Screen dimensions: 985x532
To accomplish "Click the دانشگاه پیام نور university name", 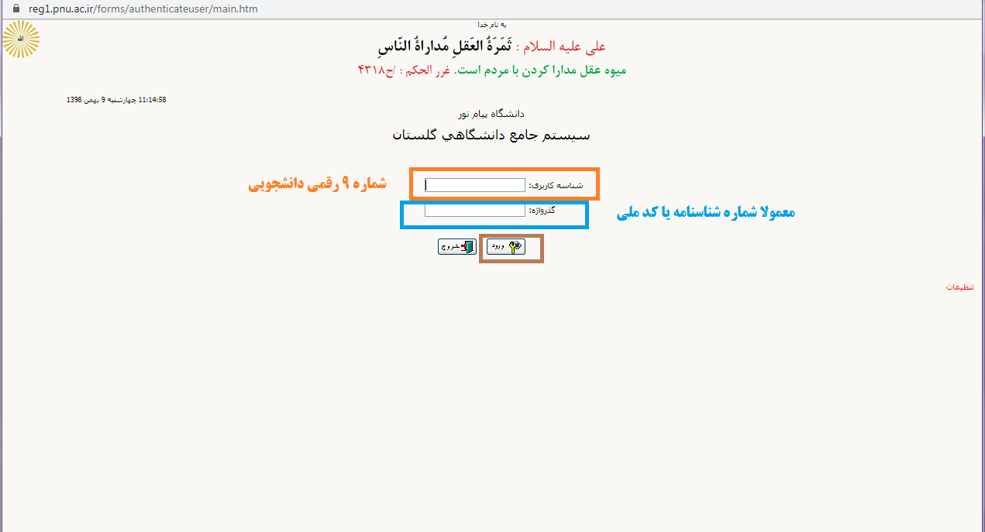I will pos(492,114).
